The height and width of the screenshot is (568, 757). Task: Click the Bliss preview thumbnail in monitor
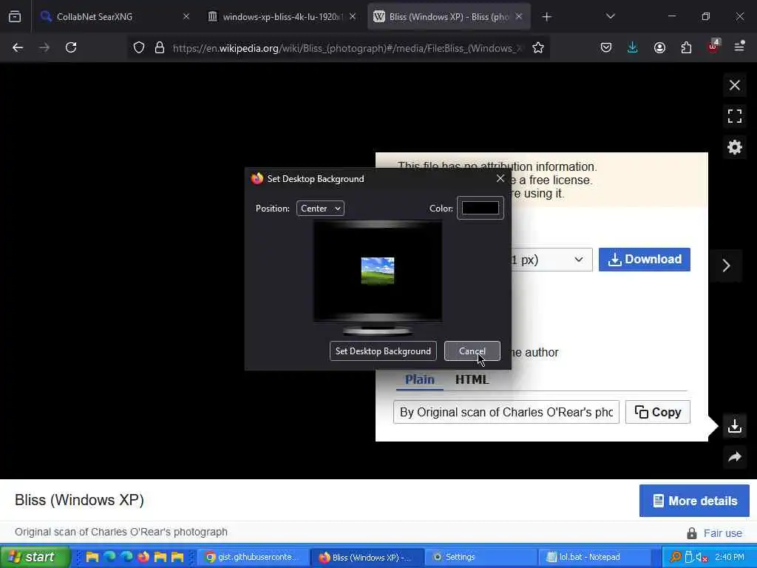coord(378,271)
